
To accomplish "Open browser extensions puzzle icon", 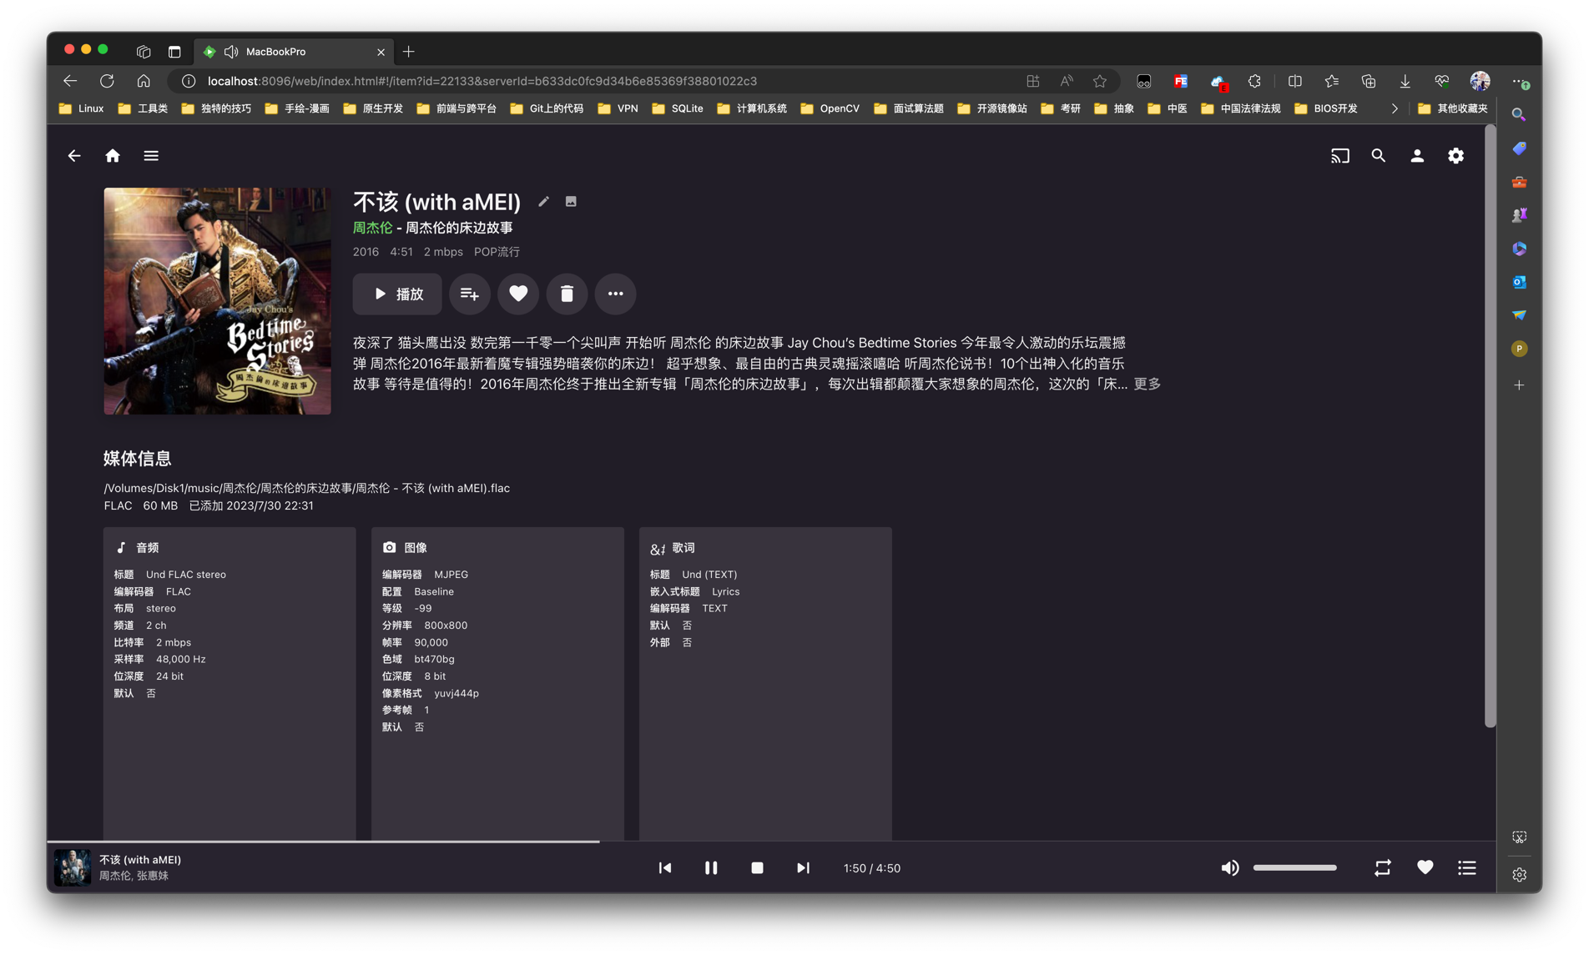I will (1254, 81).
